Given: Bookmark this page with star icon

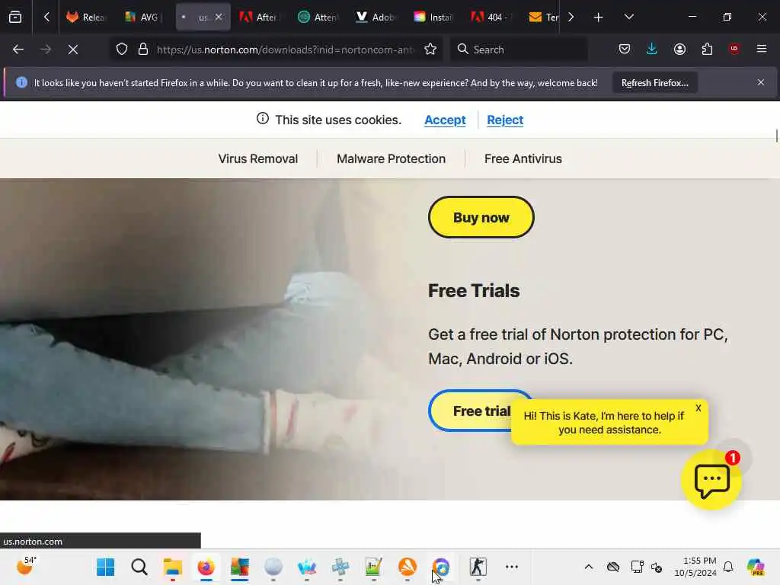Looking at the screenshot, I should click(x=430, y=50).
